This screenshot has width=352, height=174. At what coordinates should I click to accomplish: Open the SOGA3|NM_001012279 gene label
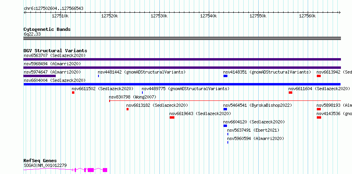(45, 165)
